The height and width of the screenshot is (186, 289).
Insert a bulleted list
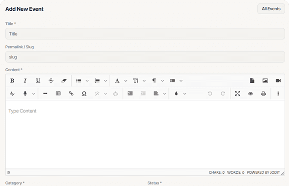[x=79, y=81]
